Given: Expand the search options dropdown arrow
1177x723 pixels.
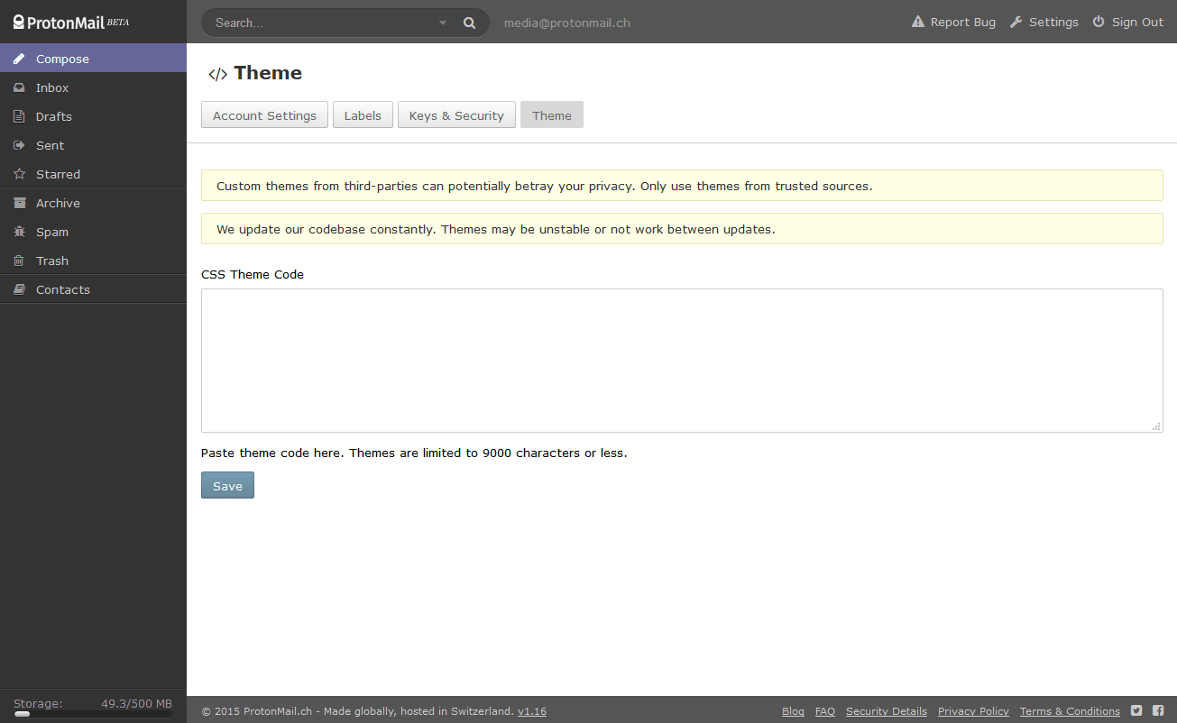Looking at the screenshot, I should [442, 22].
